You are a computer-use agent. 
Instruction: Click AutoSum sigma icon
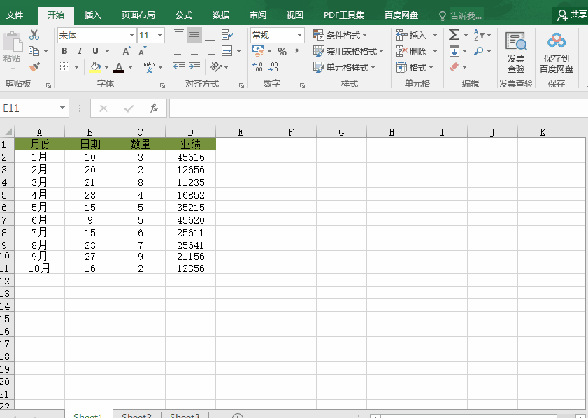[454, 35]
